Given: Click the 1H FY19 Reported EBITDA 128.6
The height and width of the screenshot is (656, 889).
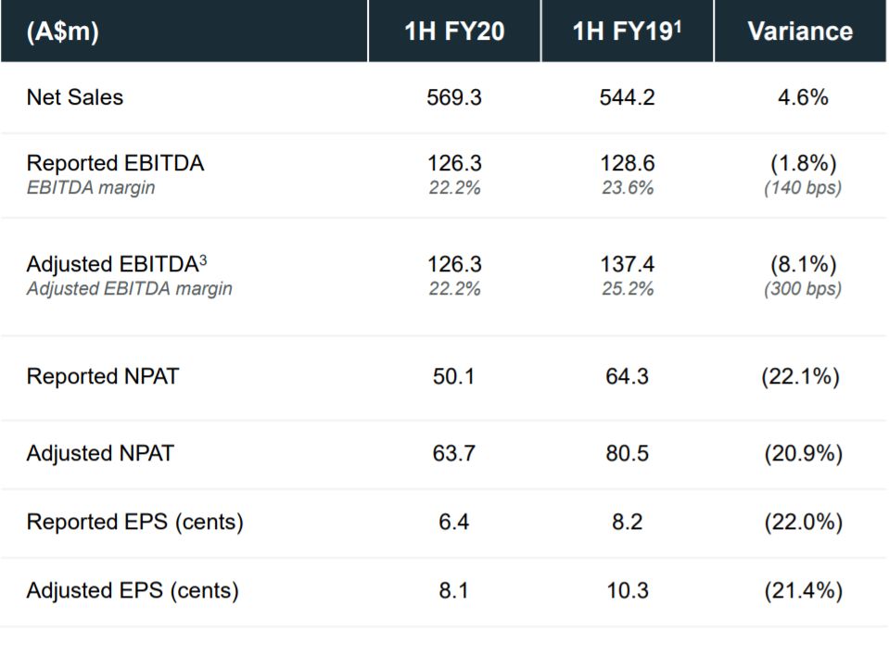Looking at the screenshot, I should coord(627,163).
